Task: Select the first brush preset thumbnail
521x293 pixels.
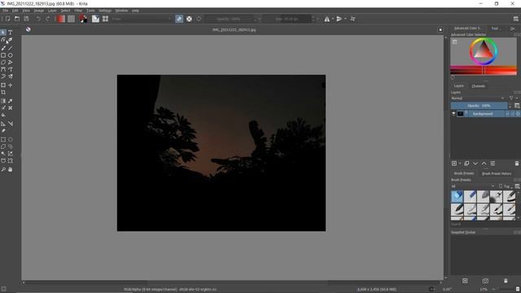Action: click(458, 196)
